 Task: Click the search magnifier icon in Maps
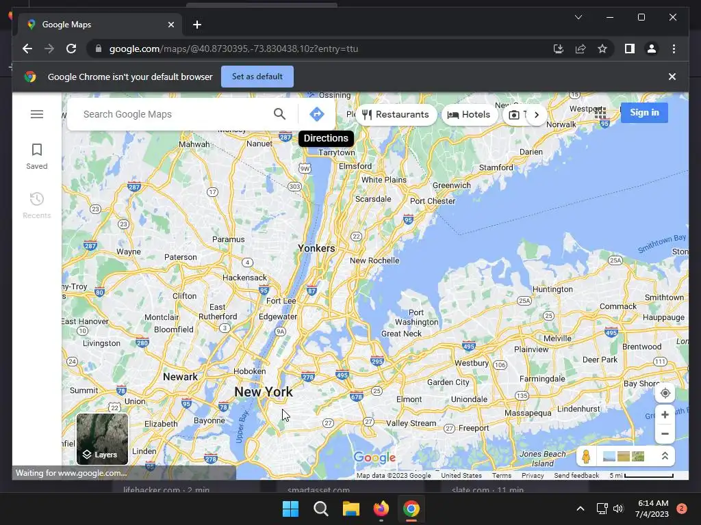point(279,114)
